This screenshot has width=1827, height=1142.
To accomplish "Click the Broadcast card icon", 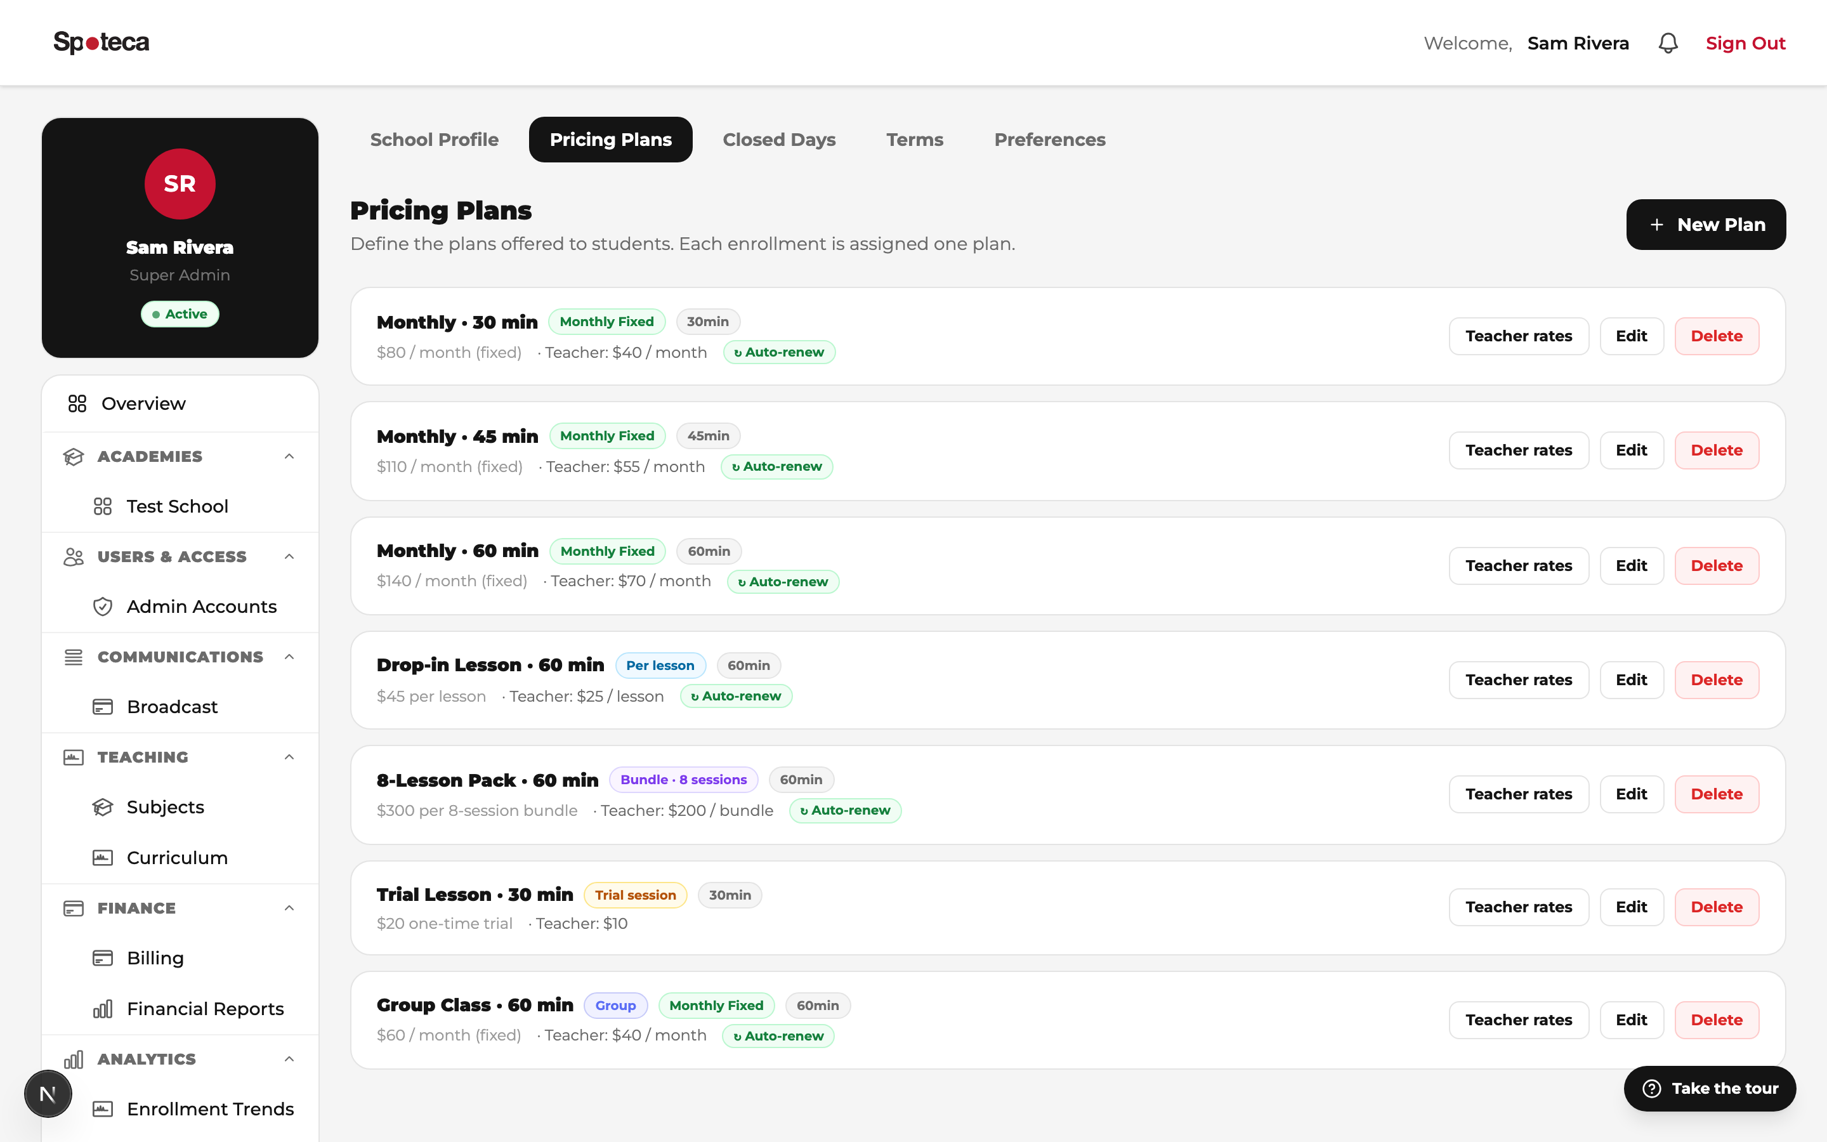I will point(103,707).
